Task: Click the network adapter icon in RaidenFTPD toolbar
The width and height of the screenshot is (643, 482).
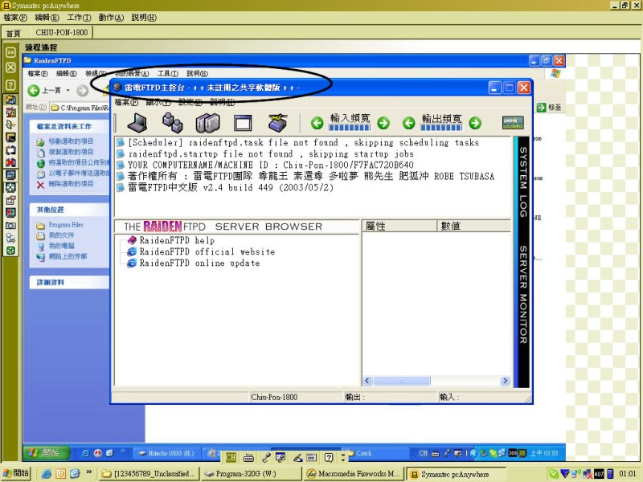Action: tap(278, 123)
